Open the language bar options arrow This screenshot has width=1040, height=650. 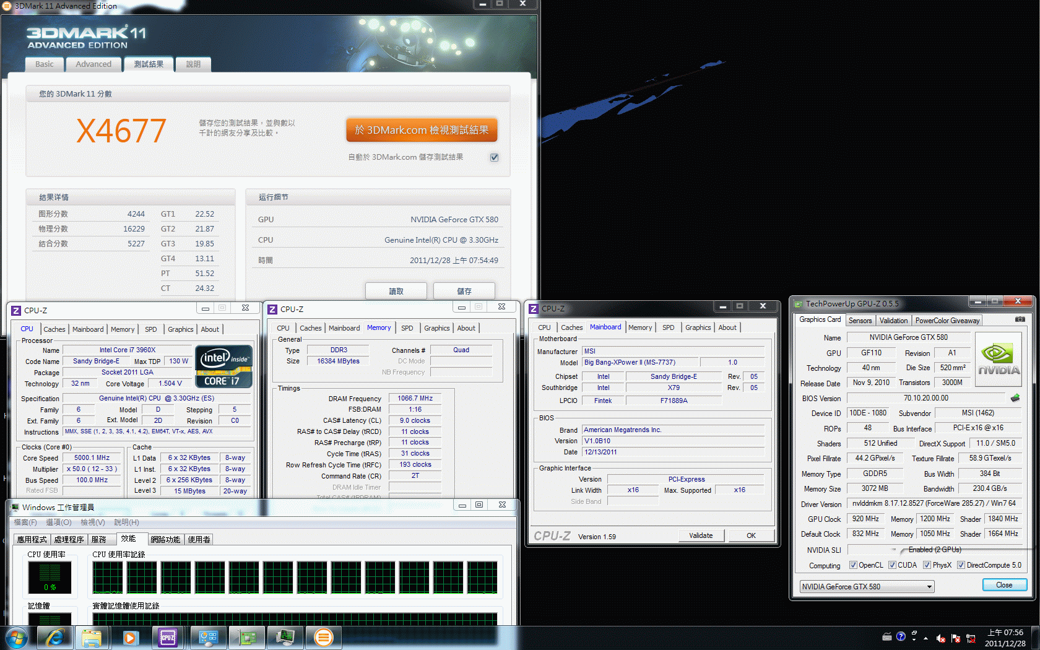click(x=914, y=639)
